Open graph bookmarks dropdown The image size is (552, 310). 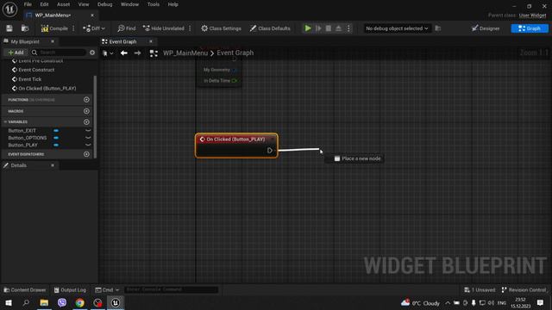[x=108, y=53]
